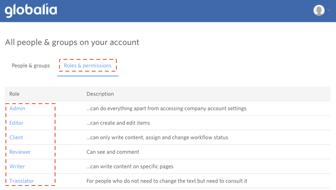Viewport: 336px width, 190px height.
Task: Click the globalia logo
Action: 31,10
